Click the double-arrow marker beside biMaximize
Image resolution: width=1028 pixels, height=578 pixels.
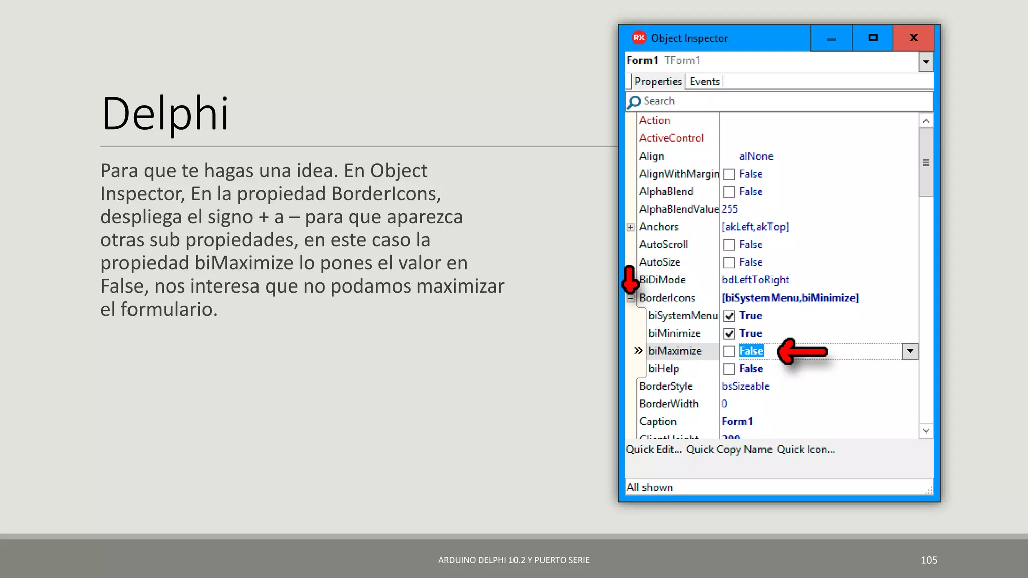638,351
